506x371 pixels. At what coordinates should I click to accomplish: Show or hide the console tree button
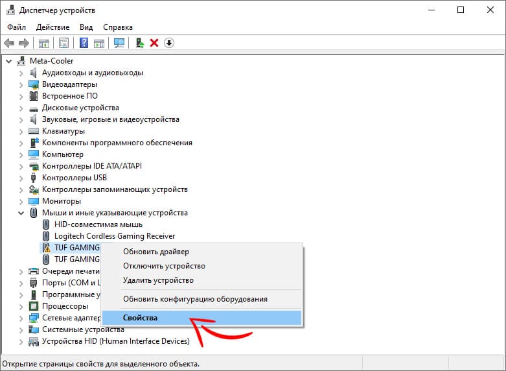[x=44, y=43]
